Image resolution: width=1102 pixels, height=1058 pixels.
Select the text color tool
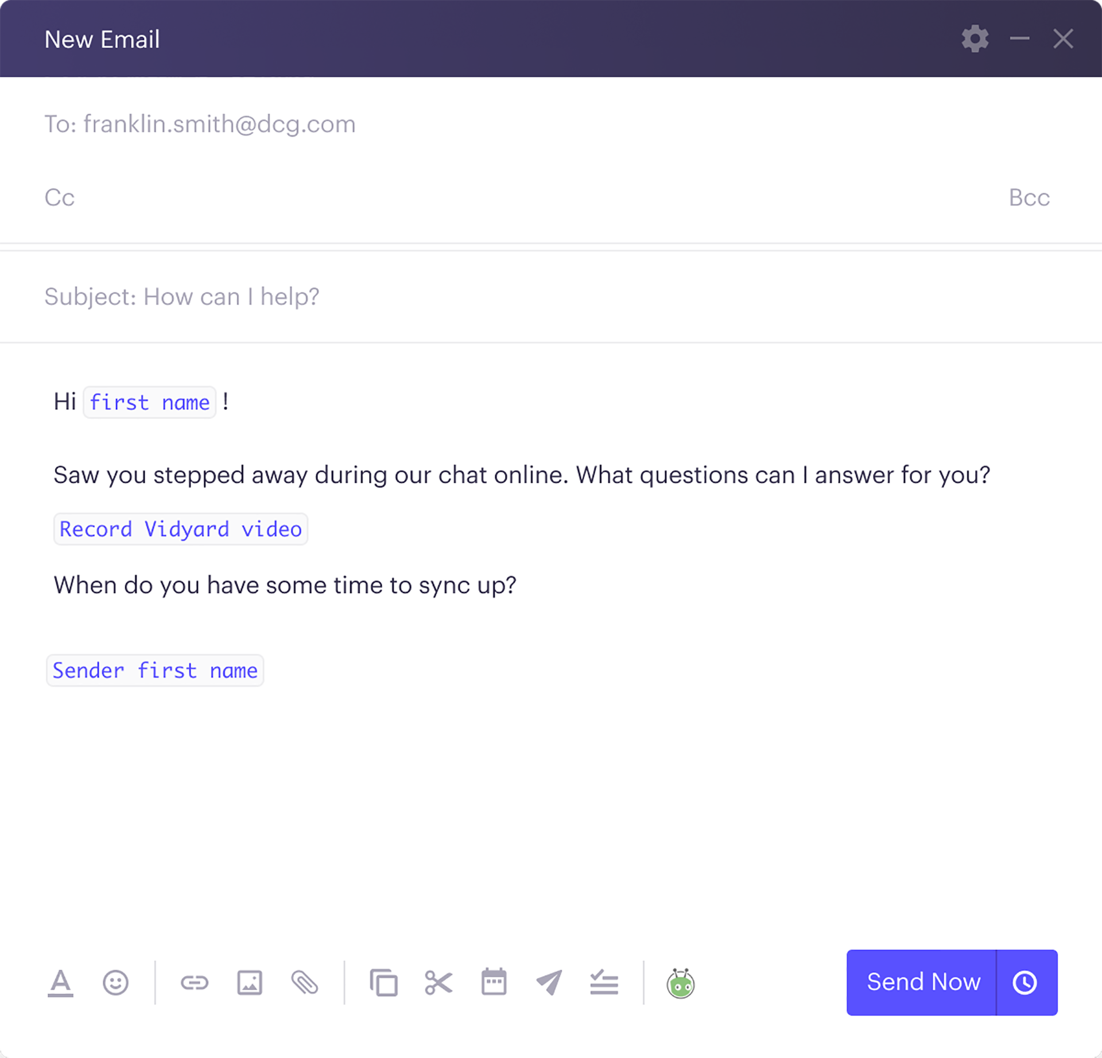(x=61, y=982)
